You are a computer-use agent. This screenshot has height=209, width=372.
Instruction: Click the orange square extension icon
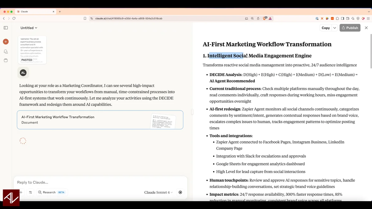tap(332, 19)
